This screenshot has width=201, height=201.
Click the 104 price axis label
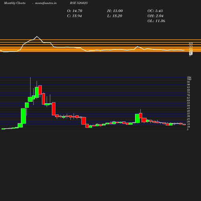[189, 77]
